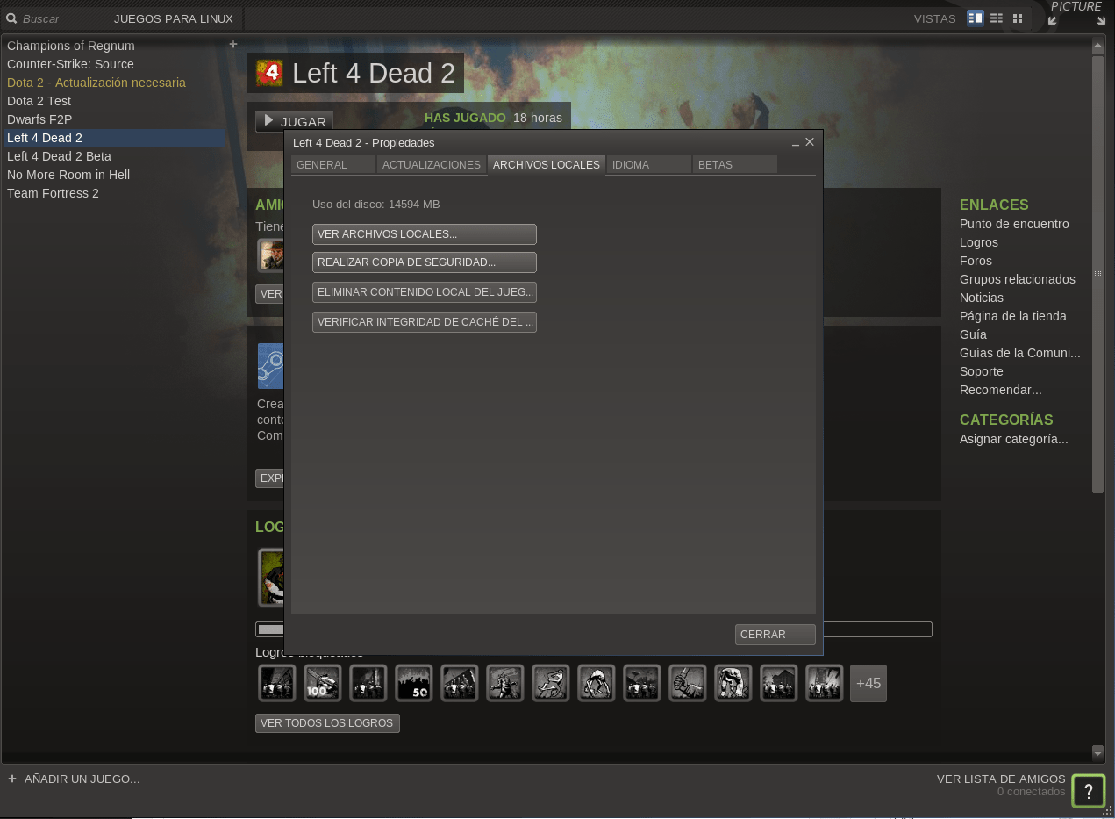
Task: Open the Página de la tienda link
Action: [x=1013, y=316]
